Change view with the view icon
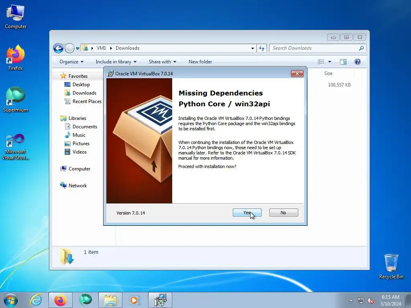411x308 pixels. [321, 62]
